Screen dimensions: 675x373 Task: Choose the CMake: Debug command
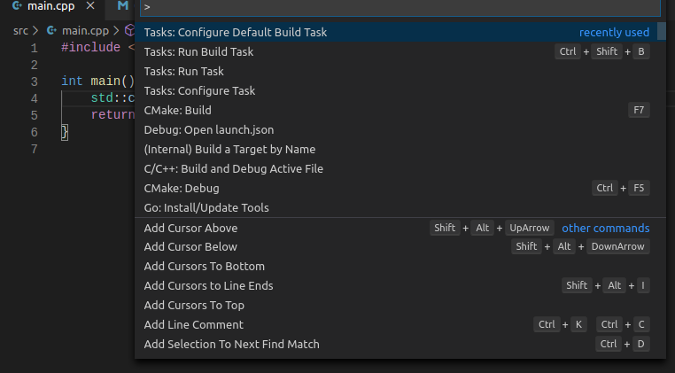pos(182,188)
